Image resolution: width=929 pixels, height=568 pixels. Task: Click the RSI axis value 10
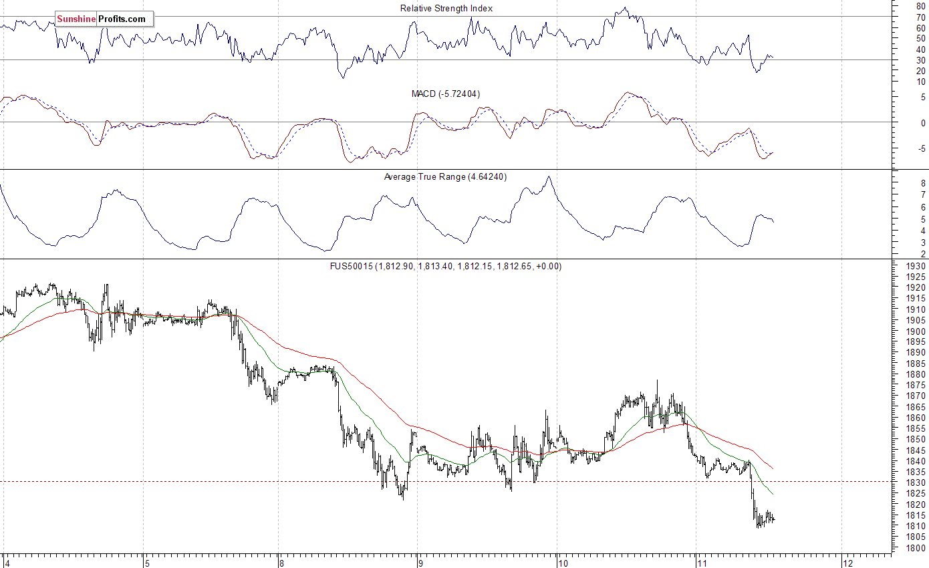point(921,82)
